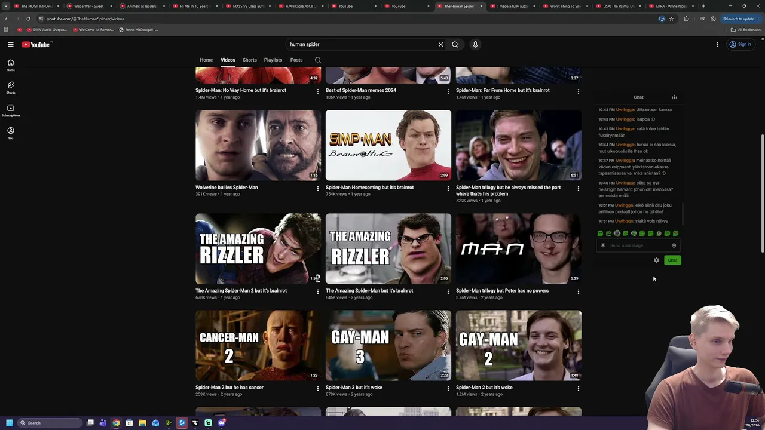Open chat settings gear icon

(656, 260)
